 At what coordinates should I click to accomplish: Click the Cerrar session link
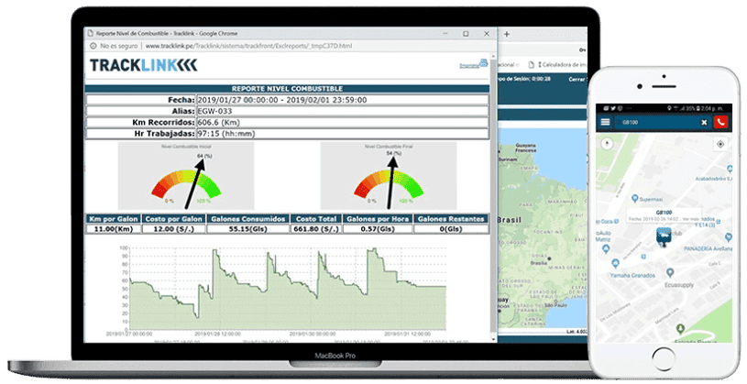coord(576,80)
